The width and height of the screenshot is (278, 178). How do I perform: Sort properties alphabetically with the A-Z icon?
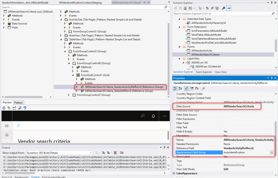click(x=181, y=88)
